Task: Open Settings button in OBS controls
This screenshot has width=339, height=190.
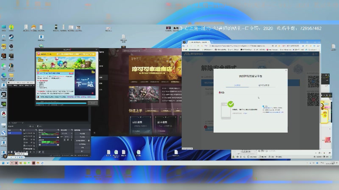Action: point(82,147)
